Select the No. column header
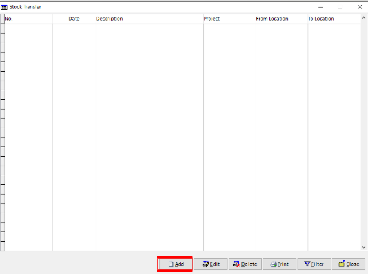Image resolution: width=368 pixels, height=274 pixels. [28, 19]
